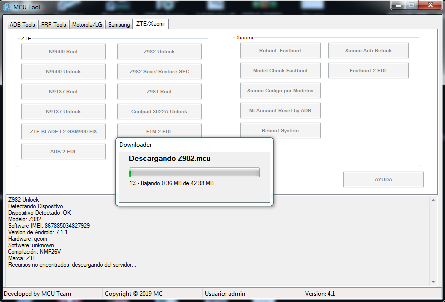Click the Software IMEI log line
This screenshot has width=445, height=302.
tap(49, 226)
